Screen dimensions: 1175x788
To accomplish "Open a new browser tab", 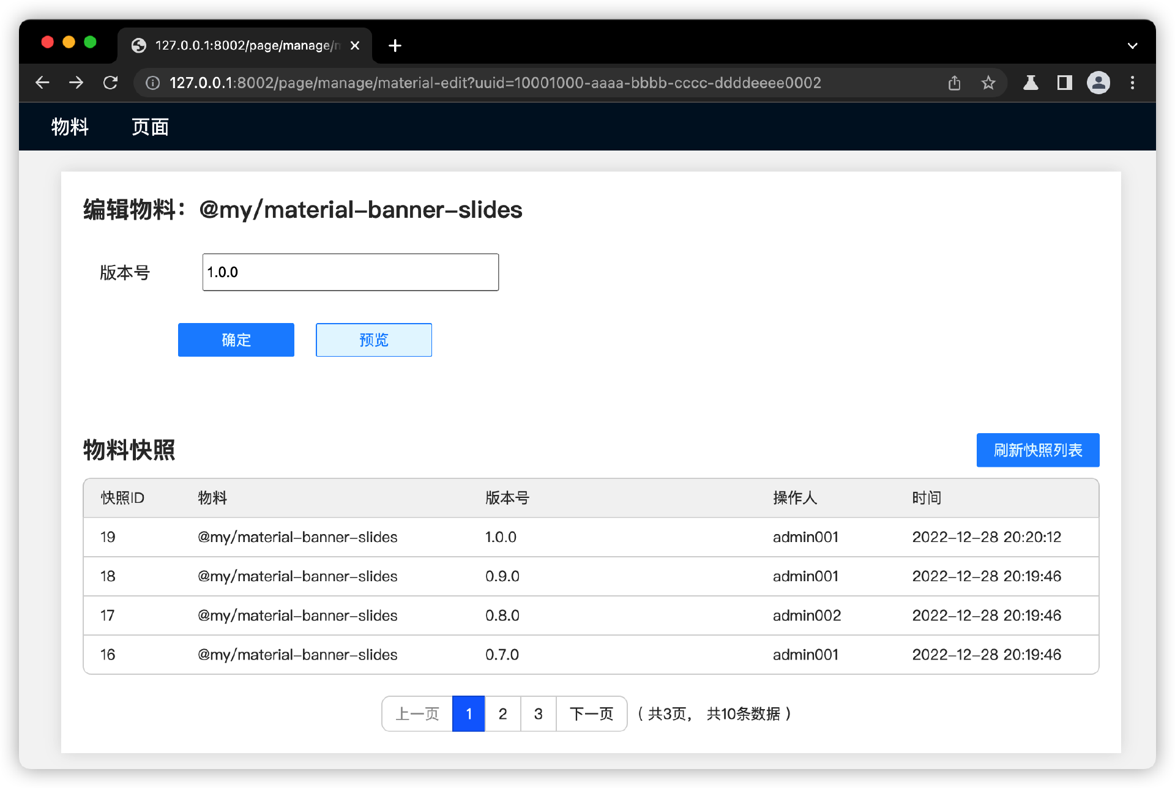I will coord(395,46).
